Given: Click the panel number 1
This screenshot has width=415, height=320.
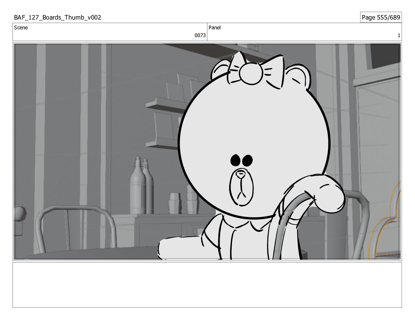Looking at the screenshot, I should point(399,36).
